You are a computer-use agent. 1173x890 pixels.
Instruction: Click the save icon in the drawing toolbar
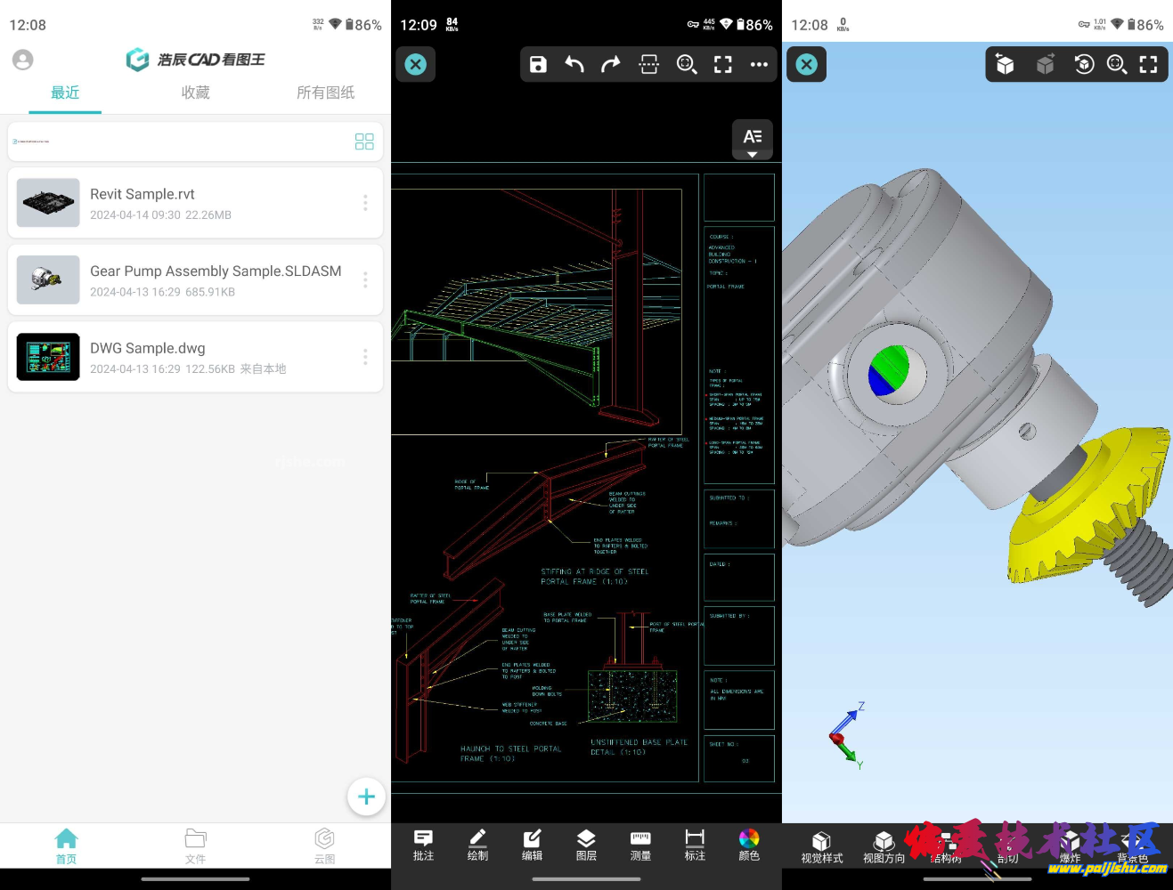[538, 64]
